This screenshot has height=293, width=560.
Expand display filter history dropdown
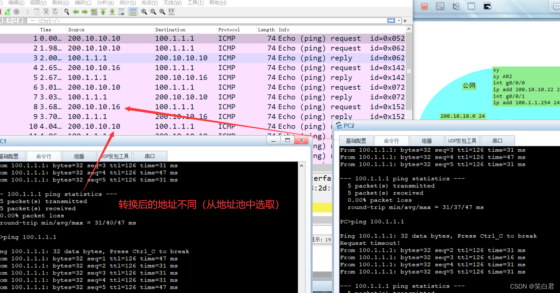[399, 21]
